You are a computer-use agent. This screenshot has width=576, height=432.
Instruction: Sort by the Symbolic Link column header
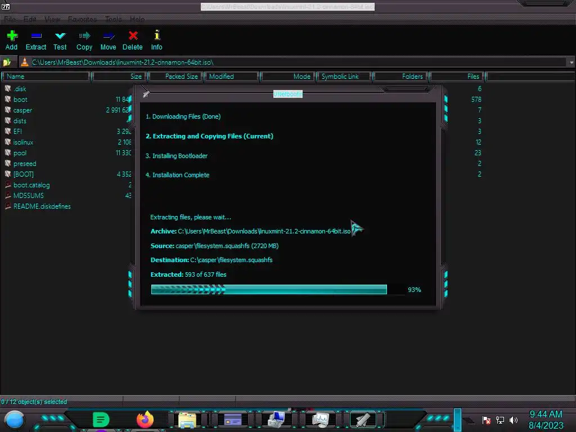pos(345,76)
